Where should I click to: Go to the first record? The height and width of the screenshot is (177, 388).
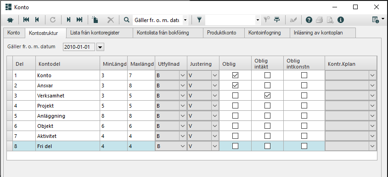(x=26, y=20)
